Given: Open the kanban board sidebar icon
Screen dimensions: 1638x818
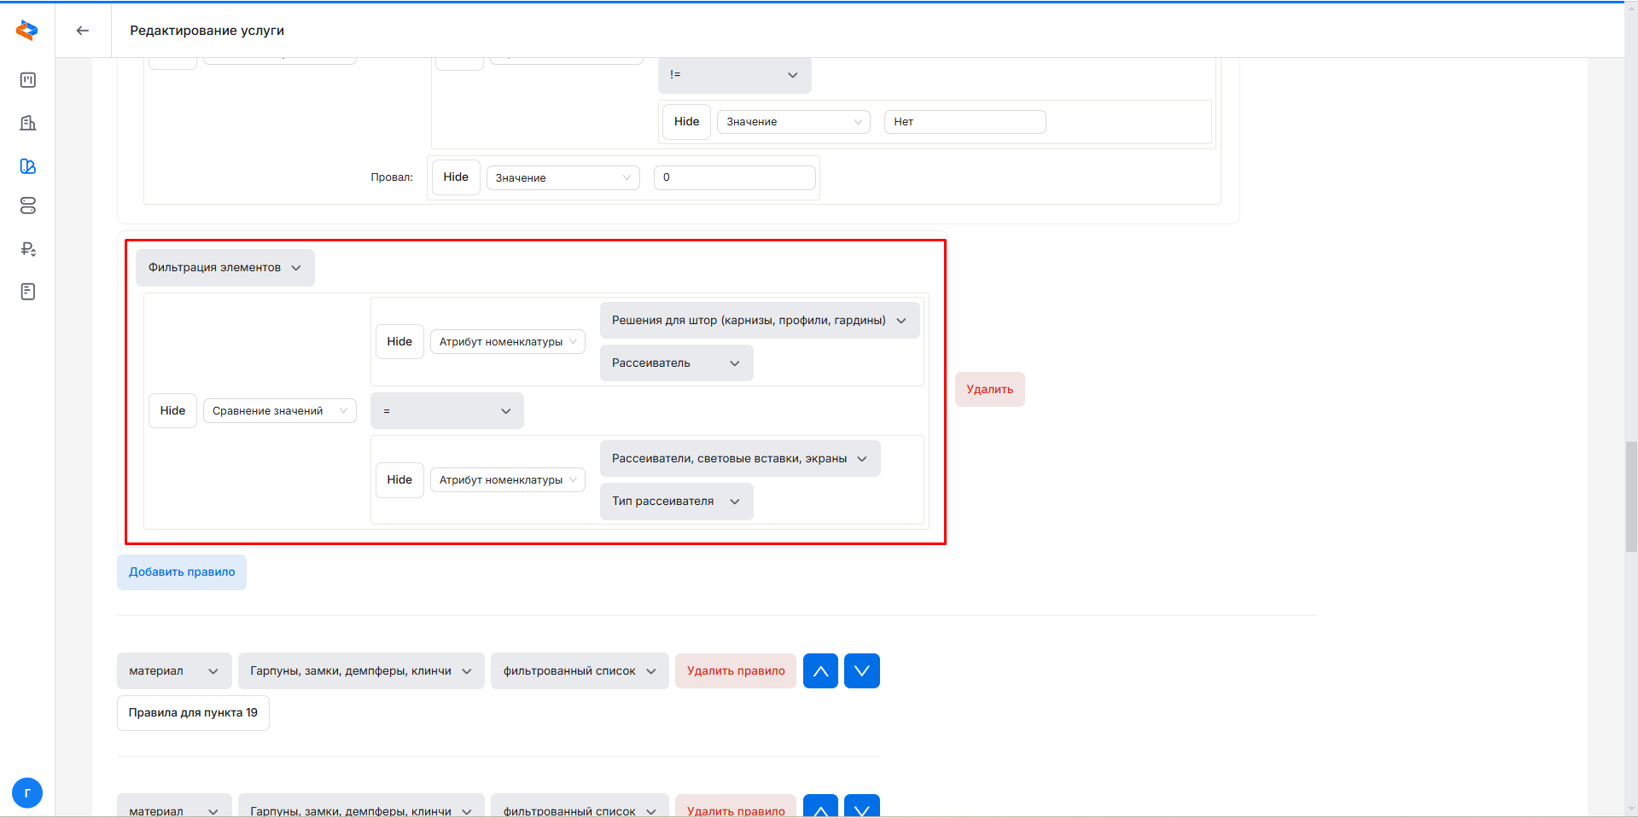Looking at the screenshot, I should tap(28, 80).
